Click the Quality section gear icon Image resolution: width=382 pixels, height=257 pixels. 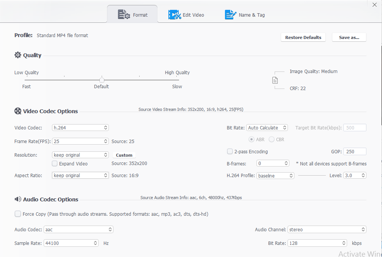(18, 55)
